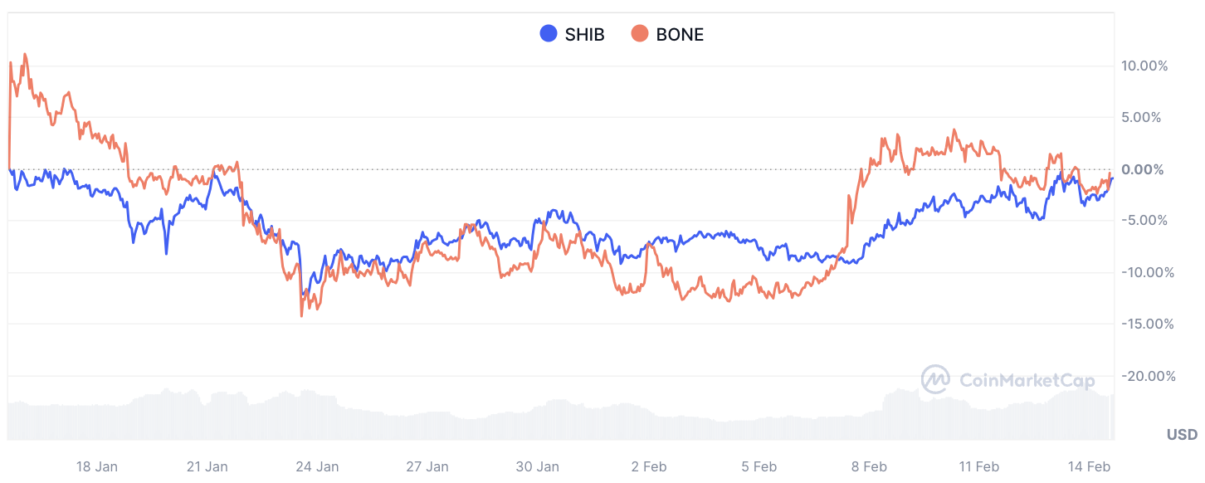Viewport: 1205px width, 483px height.
Task: Click the 10.00% y-axis label
Action: coord(1144,66)
